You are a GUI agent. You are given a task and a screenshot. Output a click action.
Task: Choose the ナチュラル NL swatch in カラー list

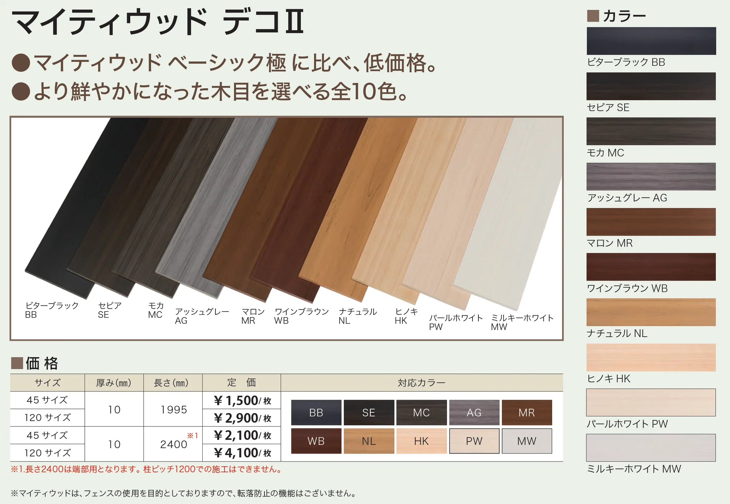click(x=651, y=312)
